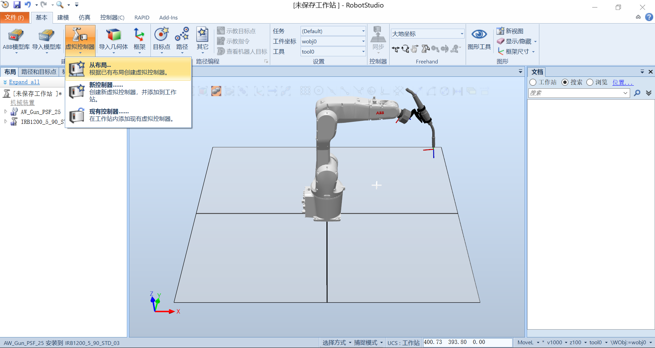Switch to the Add-Ins ribbon tab
This screenshot has width=655, height=348.
coord(169,17)
